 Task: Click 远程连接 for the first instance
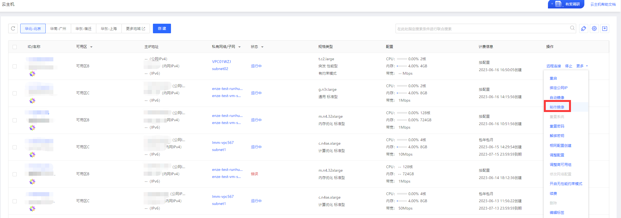pyautogui.click(x=554, y=66)
